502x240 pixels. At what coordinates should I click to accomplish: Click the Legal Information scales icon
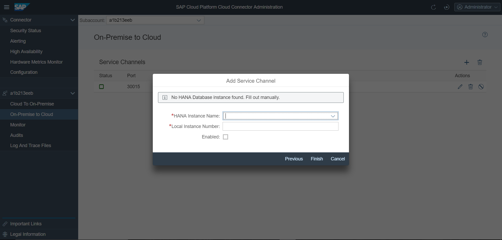pyautogui.click(x=5, y=234)
